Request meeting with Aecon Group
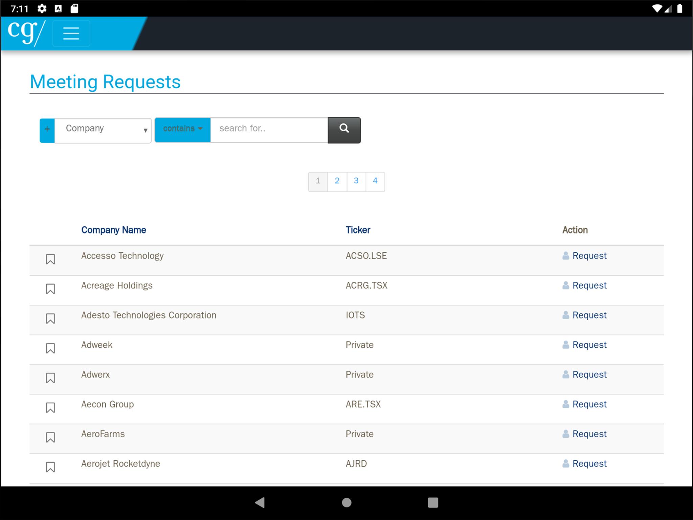This screenshot has height=520, width=693. pyautogui.click(x=585, y=404)
